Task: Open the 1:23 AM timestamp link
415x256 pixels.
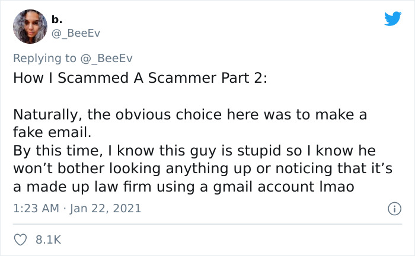Action: (x=37, y=208)
